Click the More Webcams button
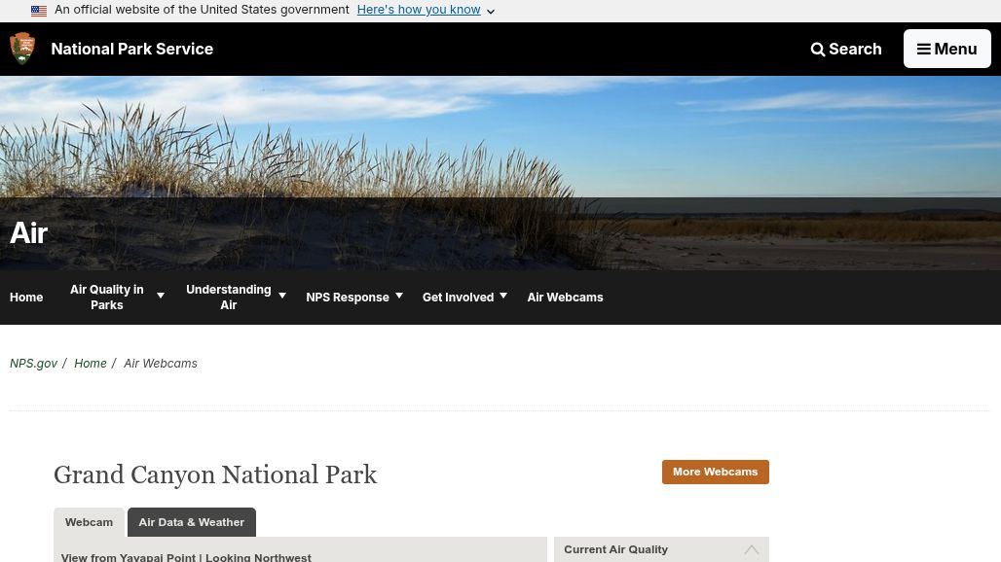The image size is (1001, 562). (x=715, y=472)
